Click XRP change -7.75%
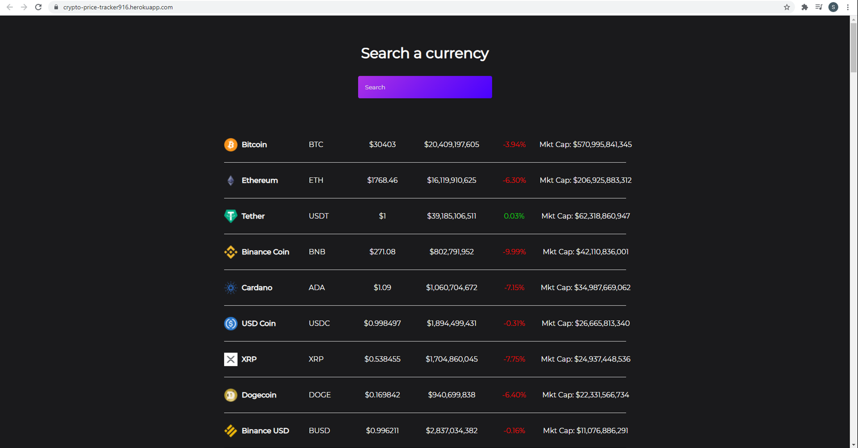The width and height of the screenshot is (858, 448). 514,359
